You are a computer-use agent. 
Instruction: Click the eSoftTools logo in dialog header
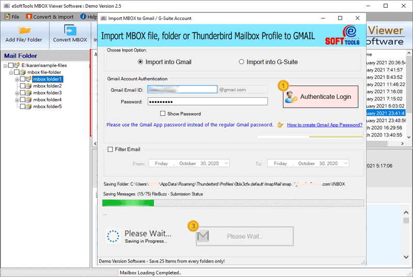(x=343, y=35)
